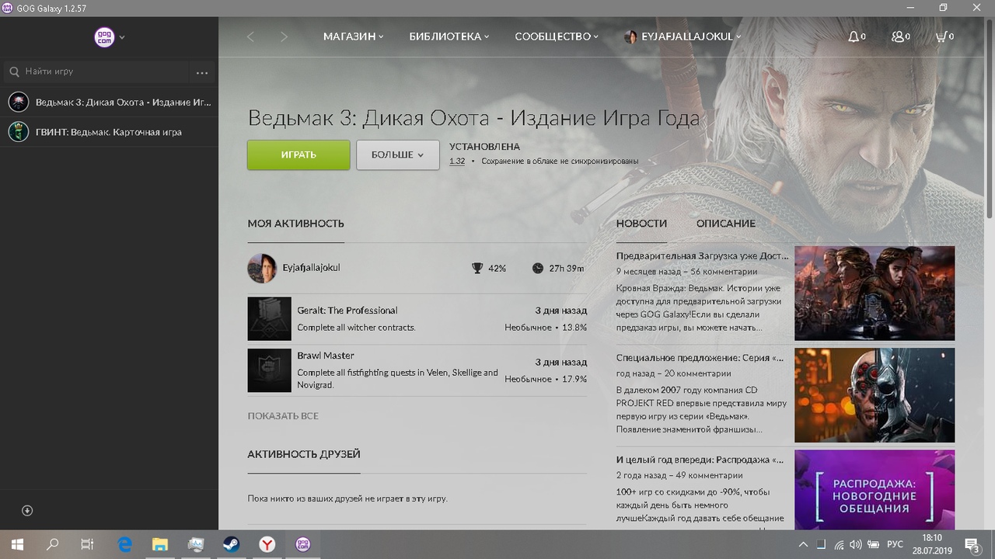Open Geralt: The Professional achievement icon
995x559 pixels.
[269, 318]
